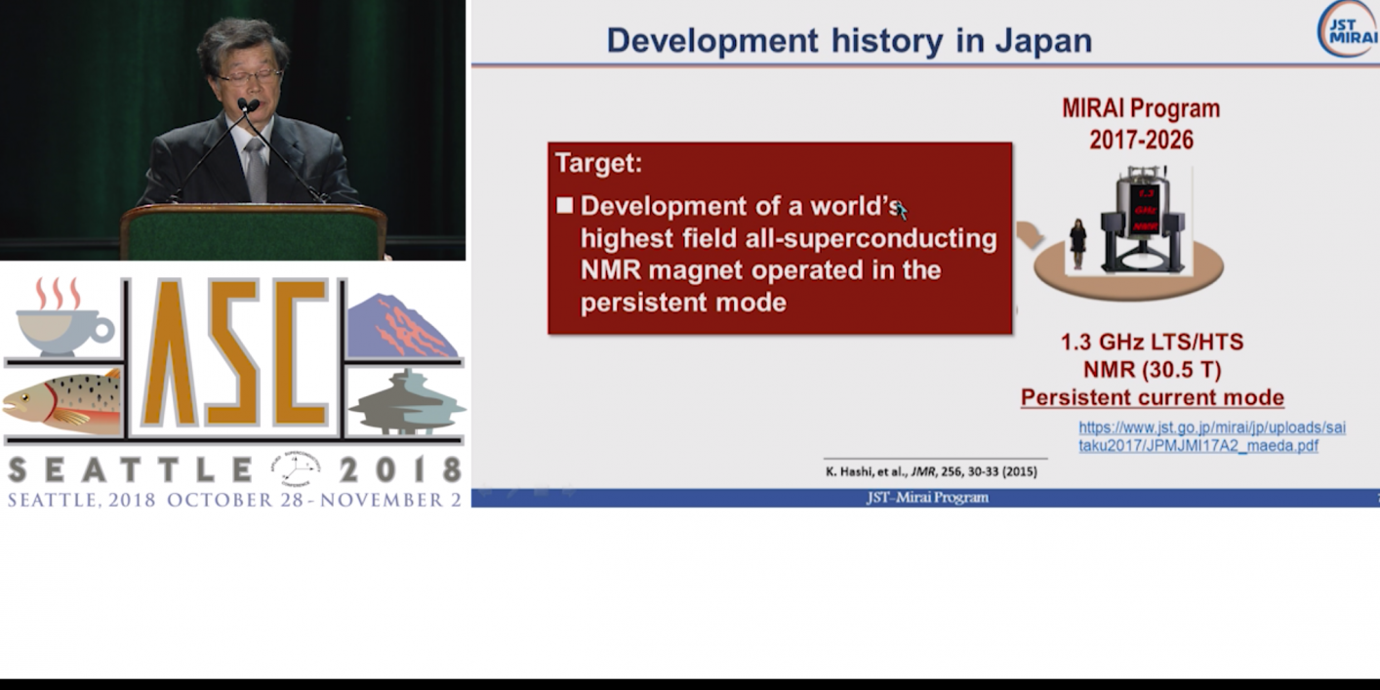Click the faint slide menu icon in slideshow controls

541,491
